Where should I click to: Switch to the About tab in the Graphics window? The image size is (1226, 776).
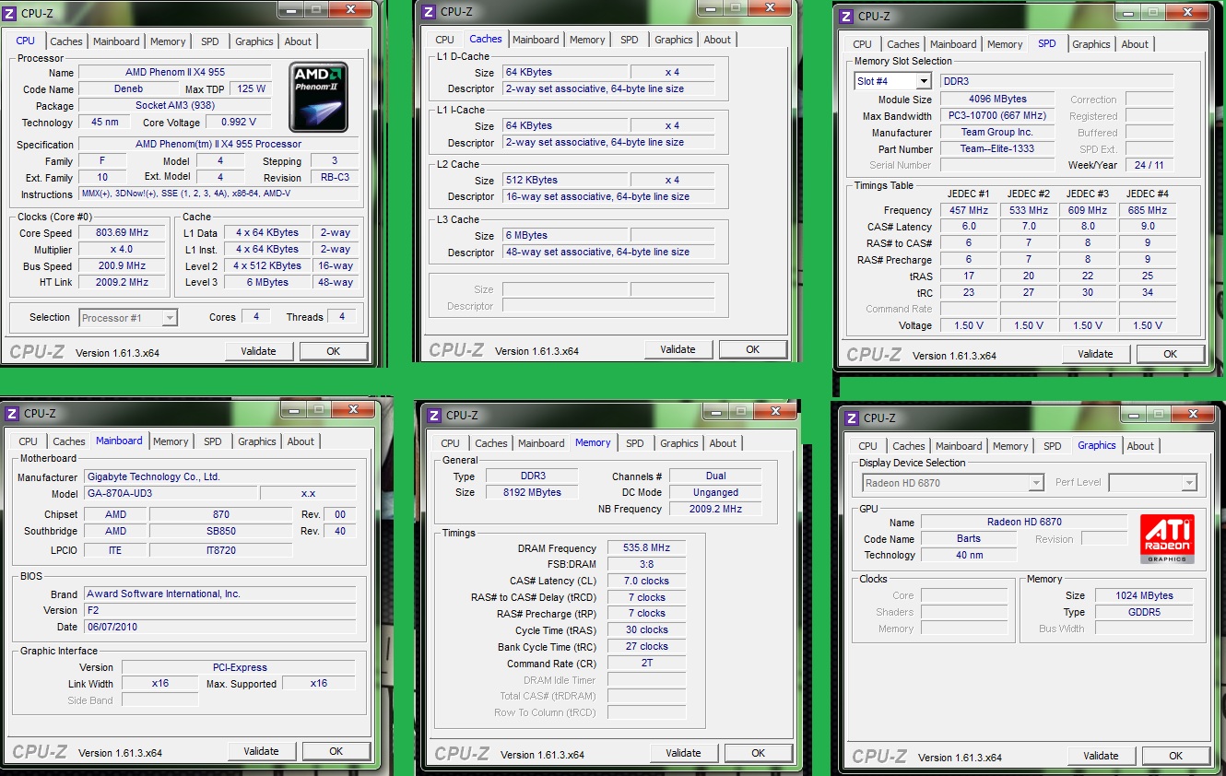click(x=1140, y=446)
